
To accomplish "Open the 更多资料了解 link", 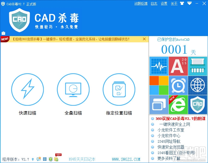I will click(169, 158).
